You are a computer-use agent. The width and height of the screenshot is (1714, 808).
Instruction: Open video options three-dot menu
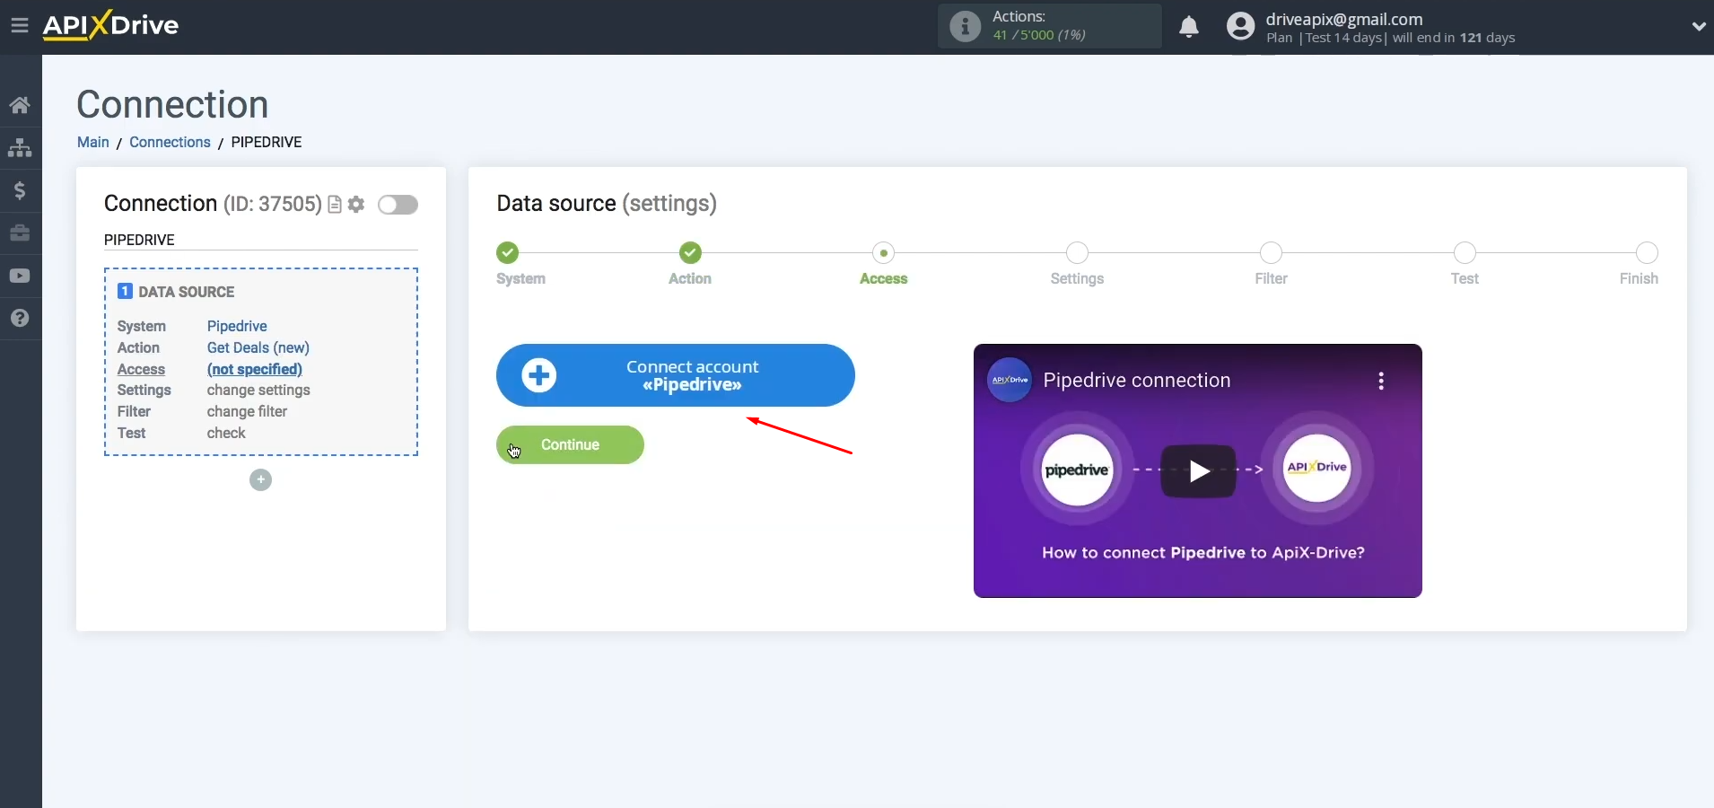[x=1381, y=381]
